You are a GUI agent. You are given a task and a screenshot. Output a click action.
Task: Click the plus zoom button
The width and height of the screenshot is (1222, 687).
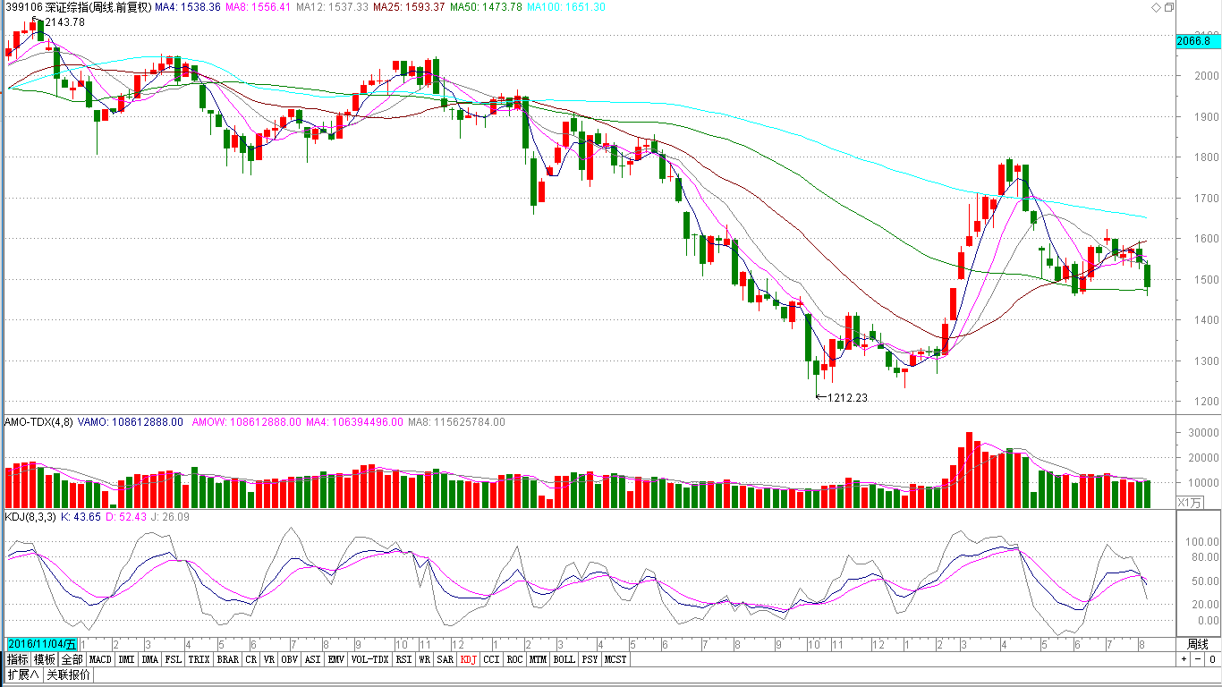tap(1184, 659)
